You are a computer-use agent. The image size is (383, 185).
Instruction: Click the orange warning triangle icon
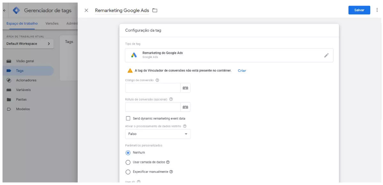pos(130,71)
